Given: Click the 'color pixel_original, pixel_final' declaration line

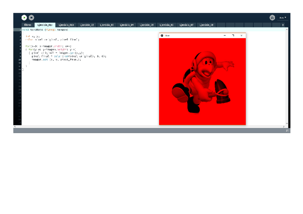Looking at the screenshot, I should point(52,40).
